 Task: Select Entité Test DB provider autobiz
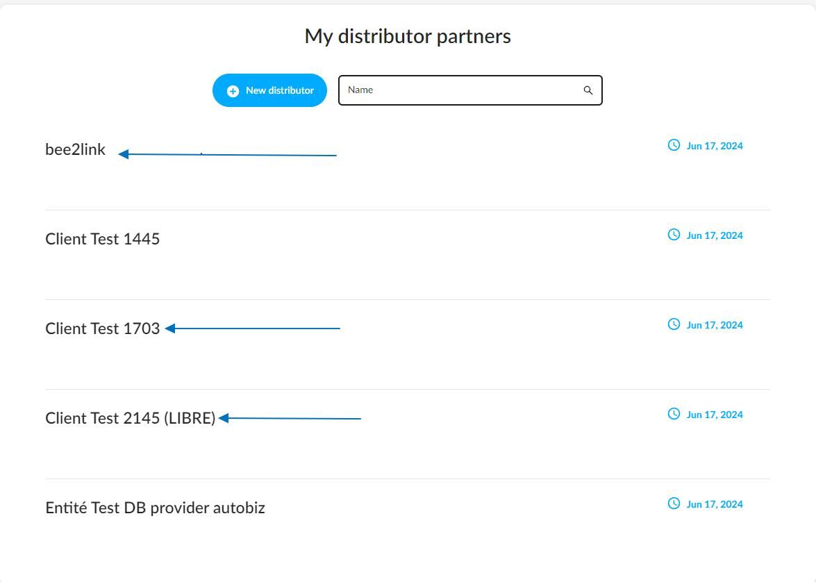155,508
